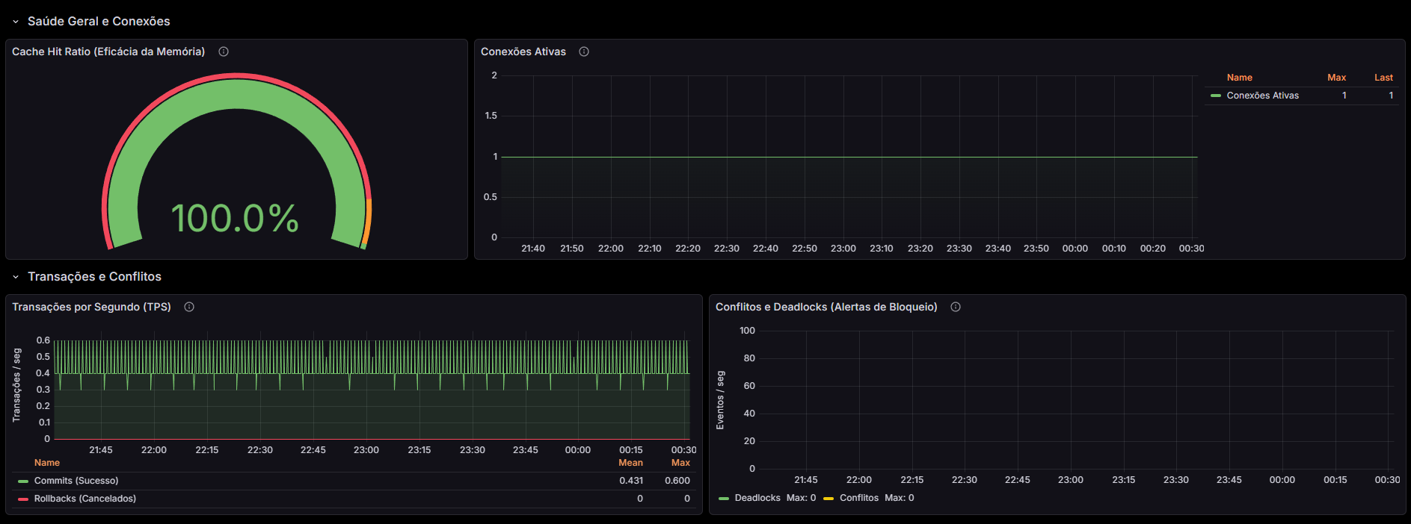1411x524 pixels.
Task: Toggle Commits (Sucesso) series in legend
Action: 76,481
